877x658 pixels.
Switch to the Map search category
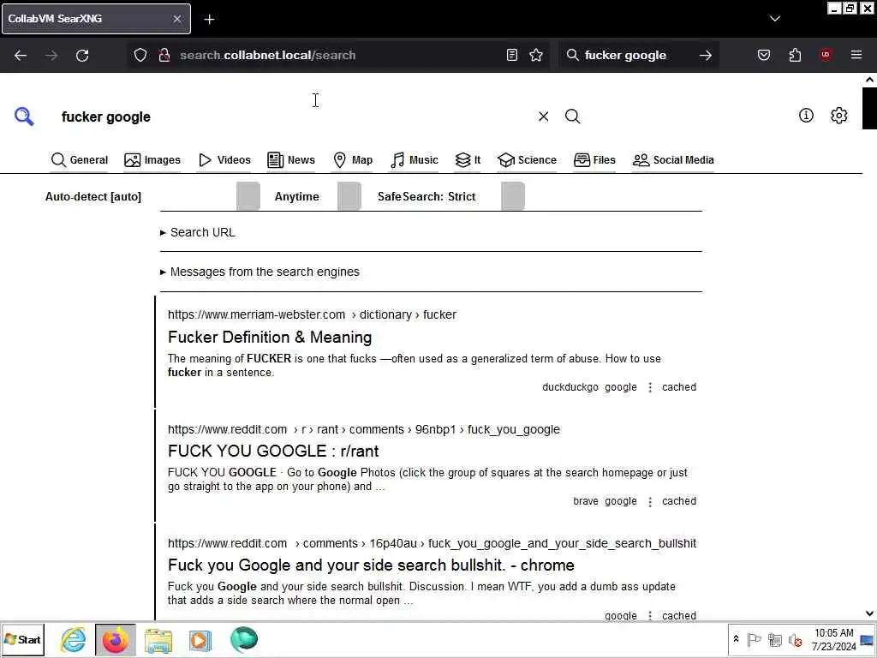point(353,160)
